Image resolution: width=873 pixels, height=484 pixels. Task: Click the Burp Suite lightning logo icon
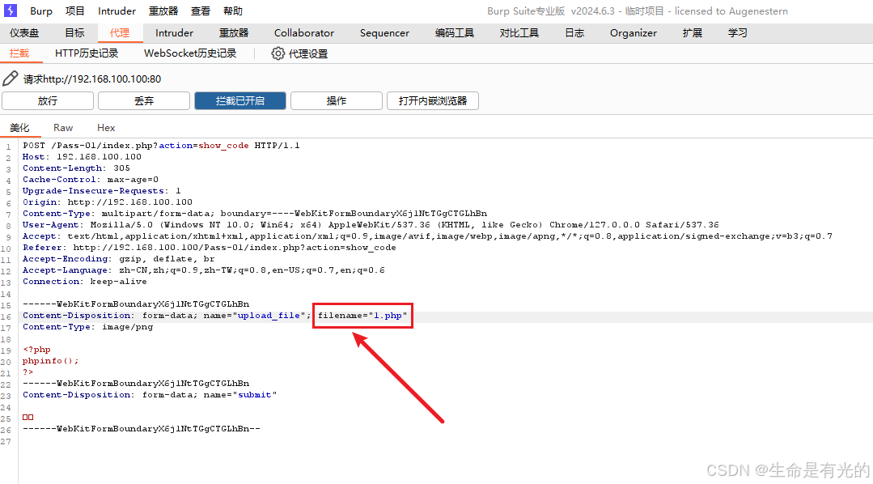[x=10, y=11]
